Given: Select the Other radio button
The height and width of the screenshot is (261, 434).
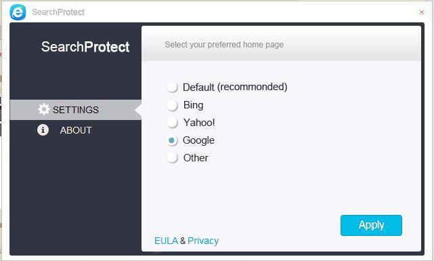Looking at the screenshot, I should tap(172, 158).
